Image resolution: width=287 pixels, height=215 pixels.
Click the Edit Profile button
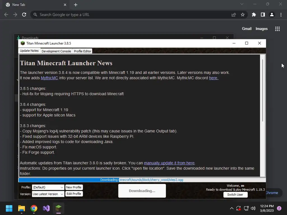coord(74,194)
